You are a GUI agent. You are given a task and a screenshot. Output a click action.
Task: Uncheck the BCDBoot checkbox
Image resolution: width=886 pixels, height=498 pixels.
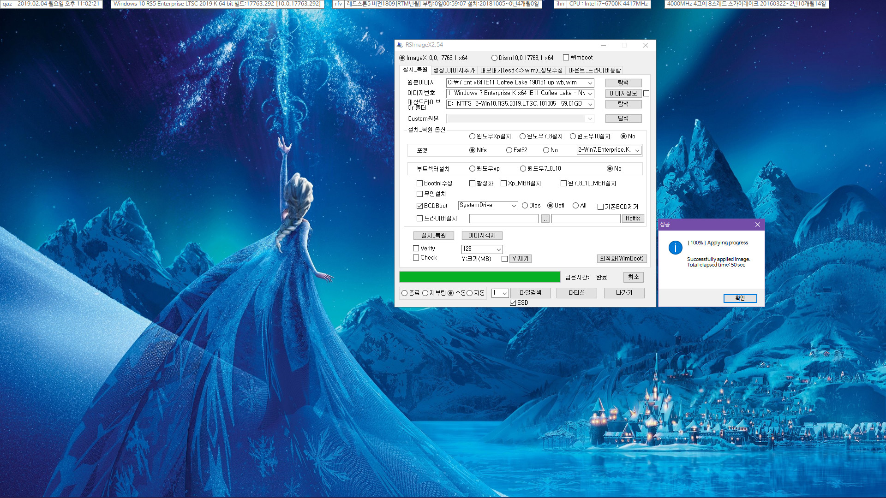point(419,206)
